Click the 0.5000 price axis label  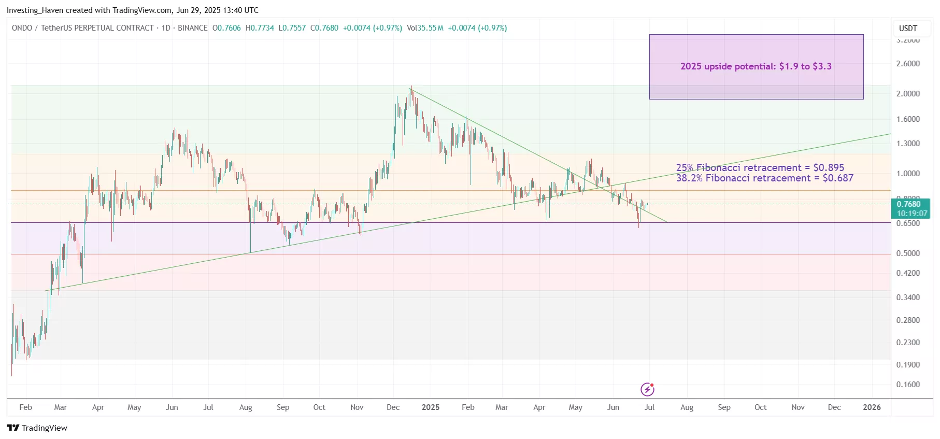pyautogui.click(x=908, y=253)
